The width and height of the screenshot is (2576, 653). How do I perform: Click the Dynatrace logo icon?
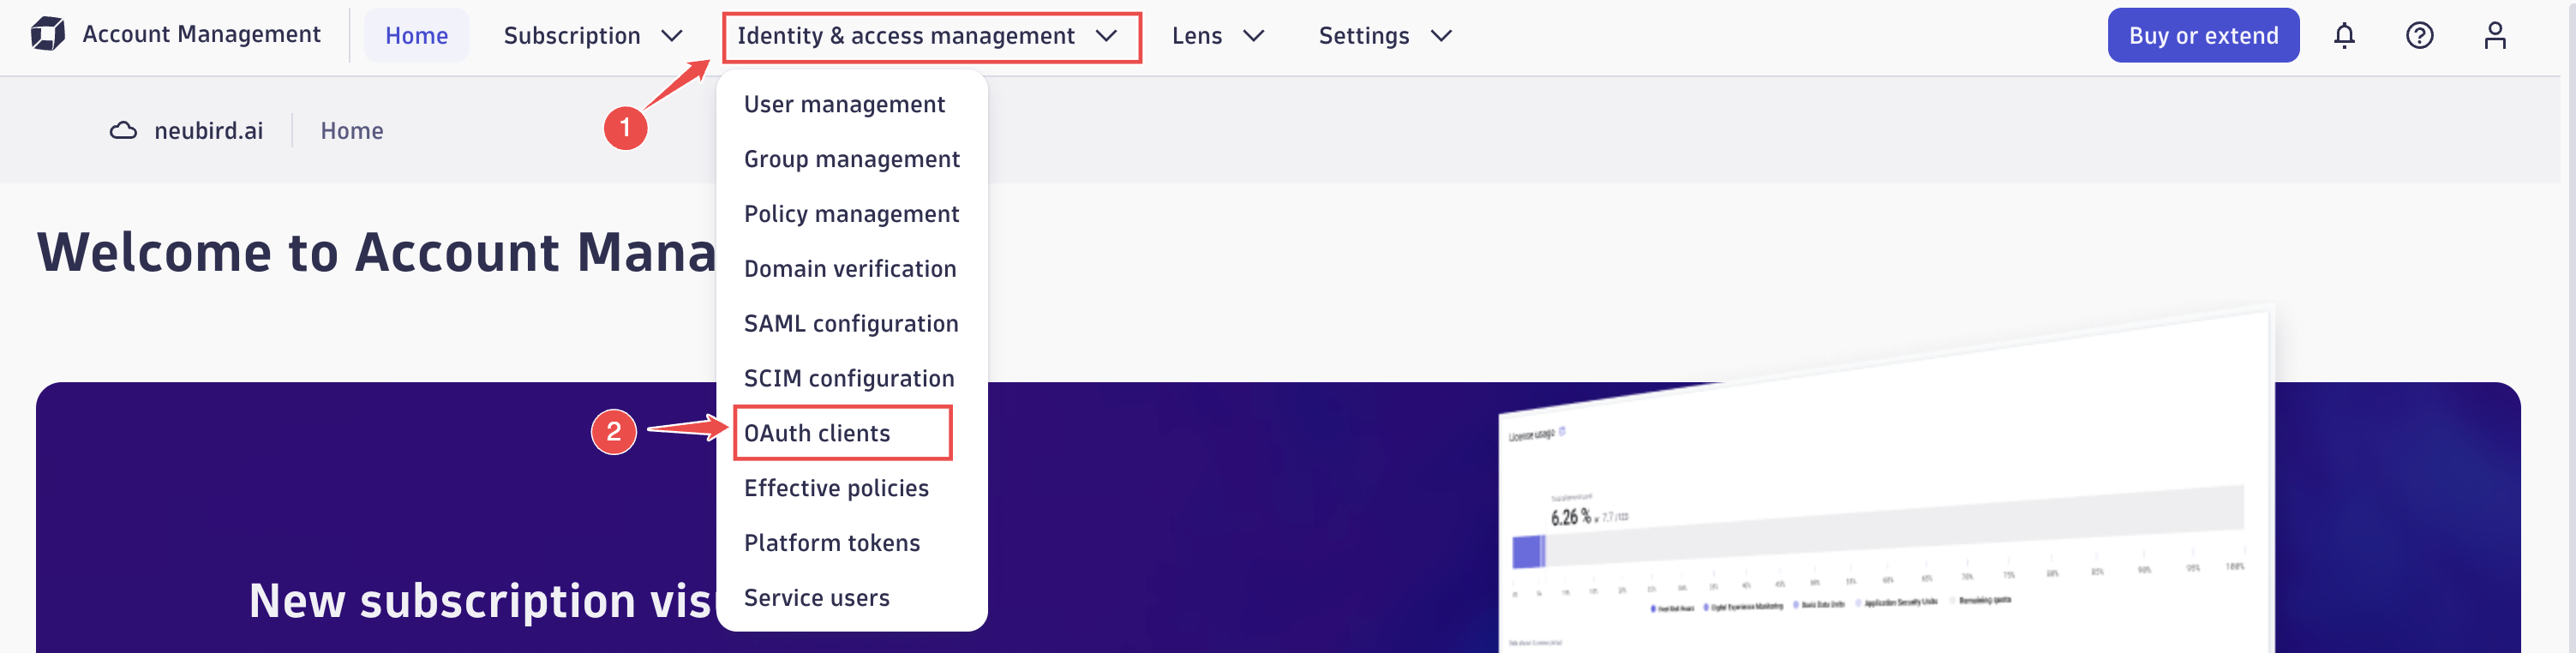point(47,34)
